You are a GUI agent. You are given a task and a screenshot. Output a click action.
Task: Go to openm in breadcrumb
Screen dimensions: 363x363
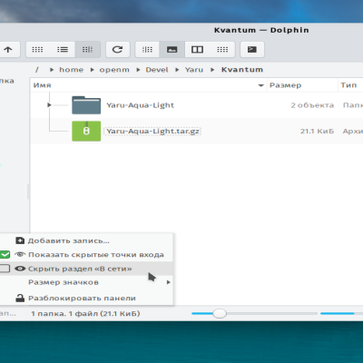click(x=114, y=70)
